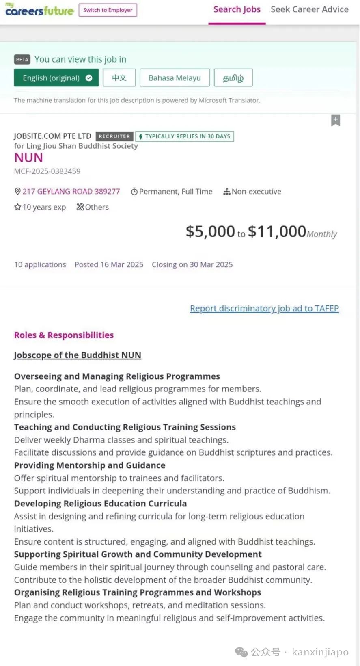Click the RECRUITER badge

(x=114, y=136)
